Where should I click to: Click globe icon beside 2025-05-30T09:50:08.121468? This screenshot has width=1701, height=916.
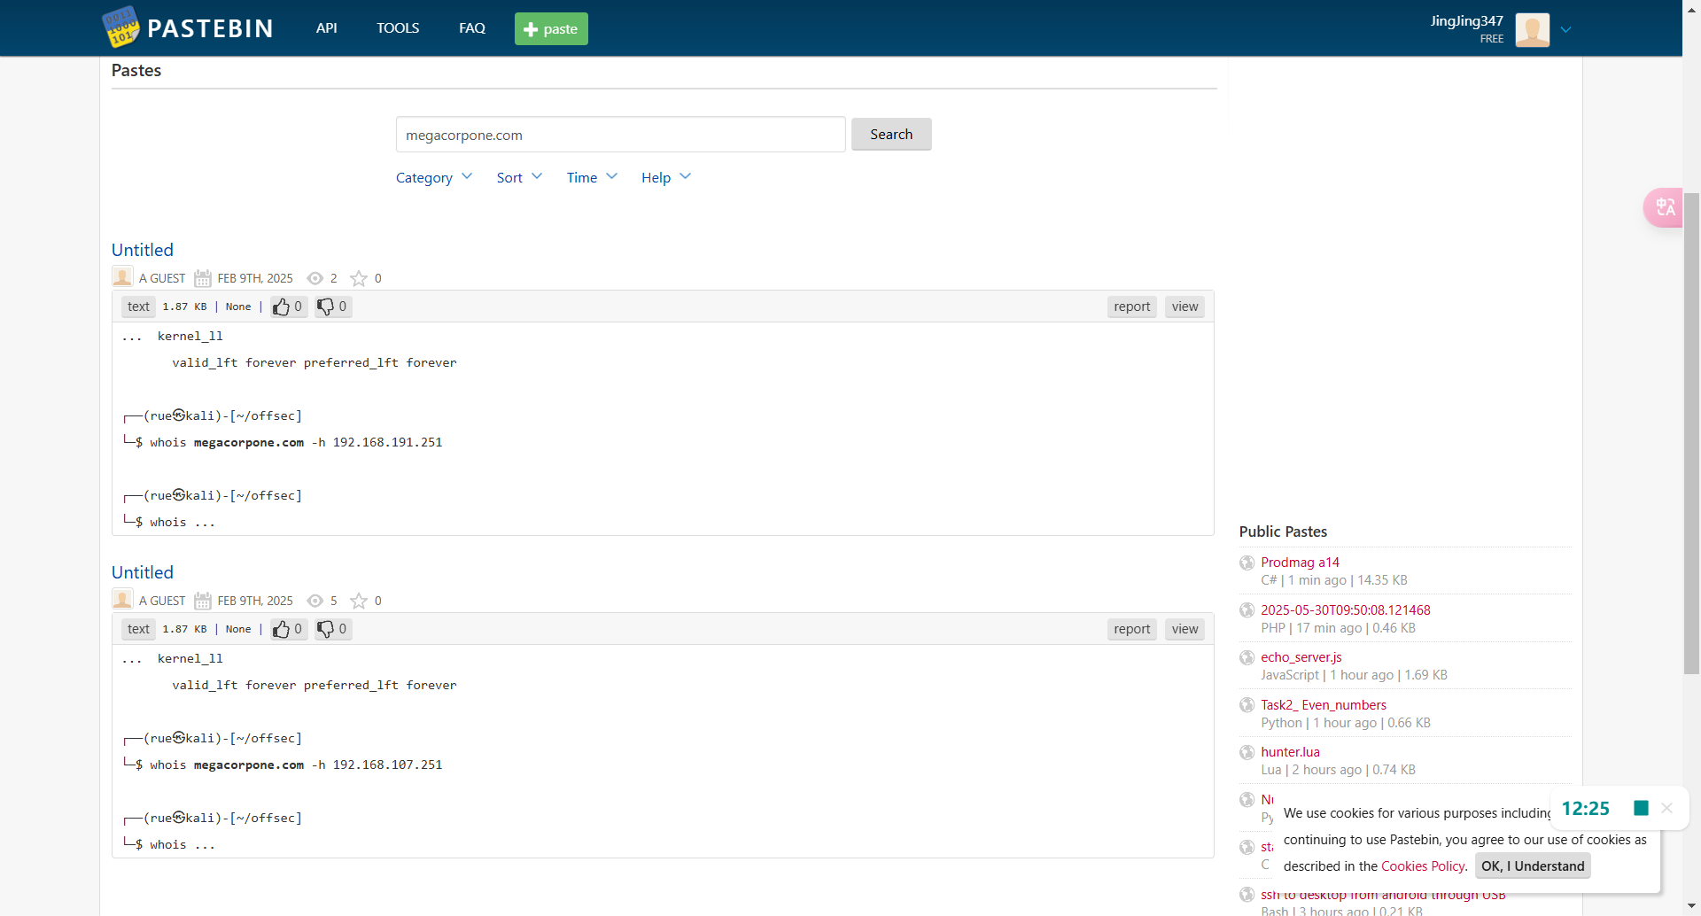[1247, 610]
